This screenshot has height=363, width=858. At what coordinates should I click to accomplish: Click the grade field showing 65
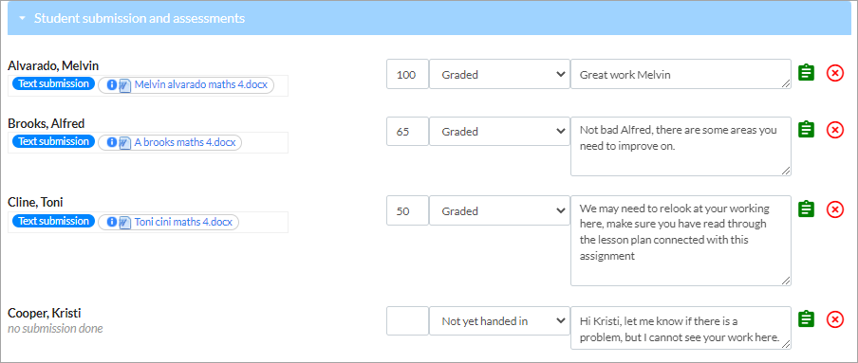tap(407, 131)
